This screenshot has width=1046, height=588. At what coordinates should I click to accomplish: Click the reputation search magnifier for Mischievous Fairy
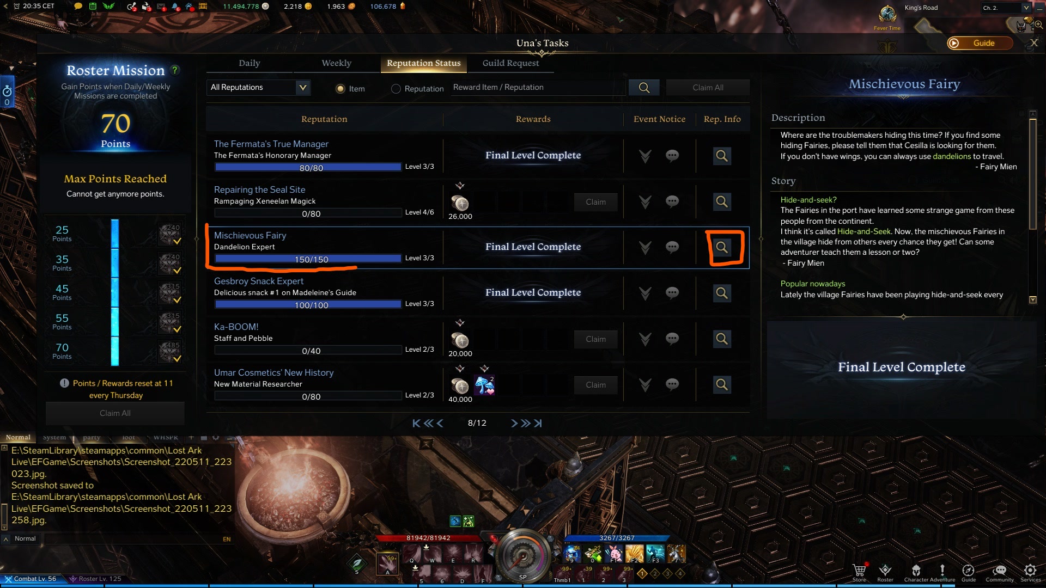(722, 247)
